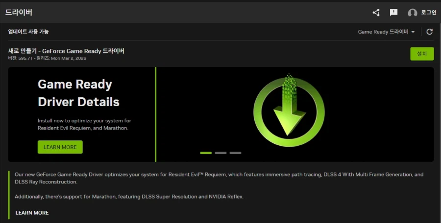The image size is (441, 223).
Task: Open the LEARN MORE link below the description
Action: coord(32,213)
